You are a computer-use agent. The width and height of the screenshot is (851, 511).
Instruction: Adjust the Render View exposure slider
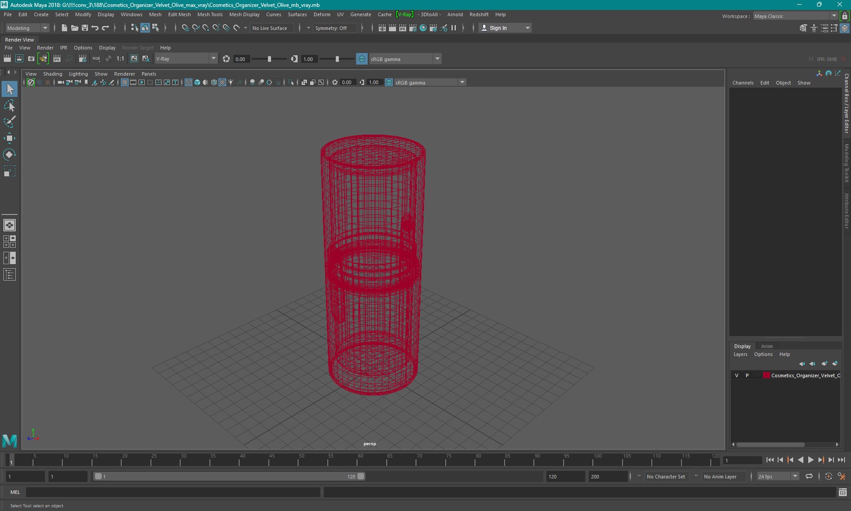pos(269,59)
